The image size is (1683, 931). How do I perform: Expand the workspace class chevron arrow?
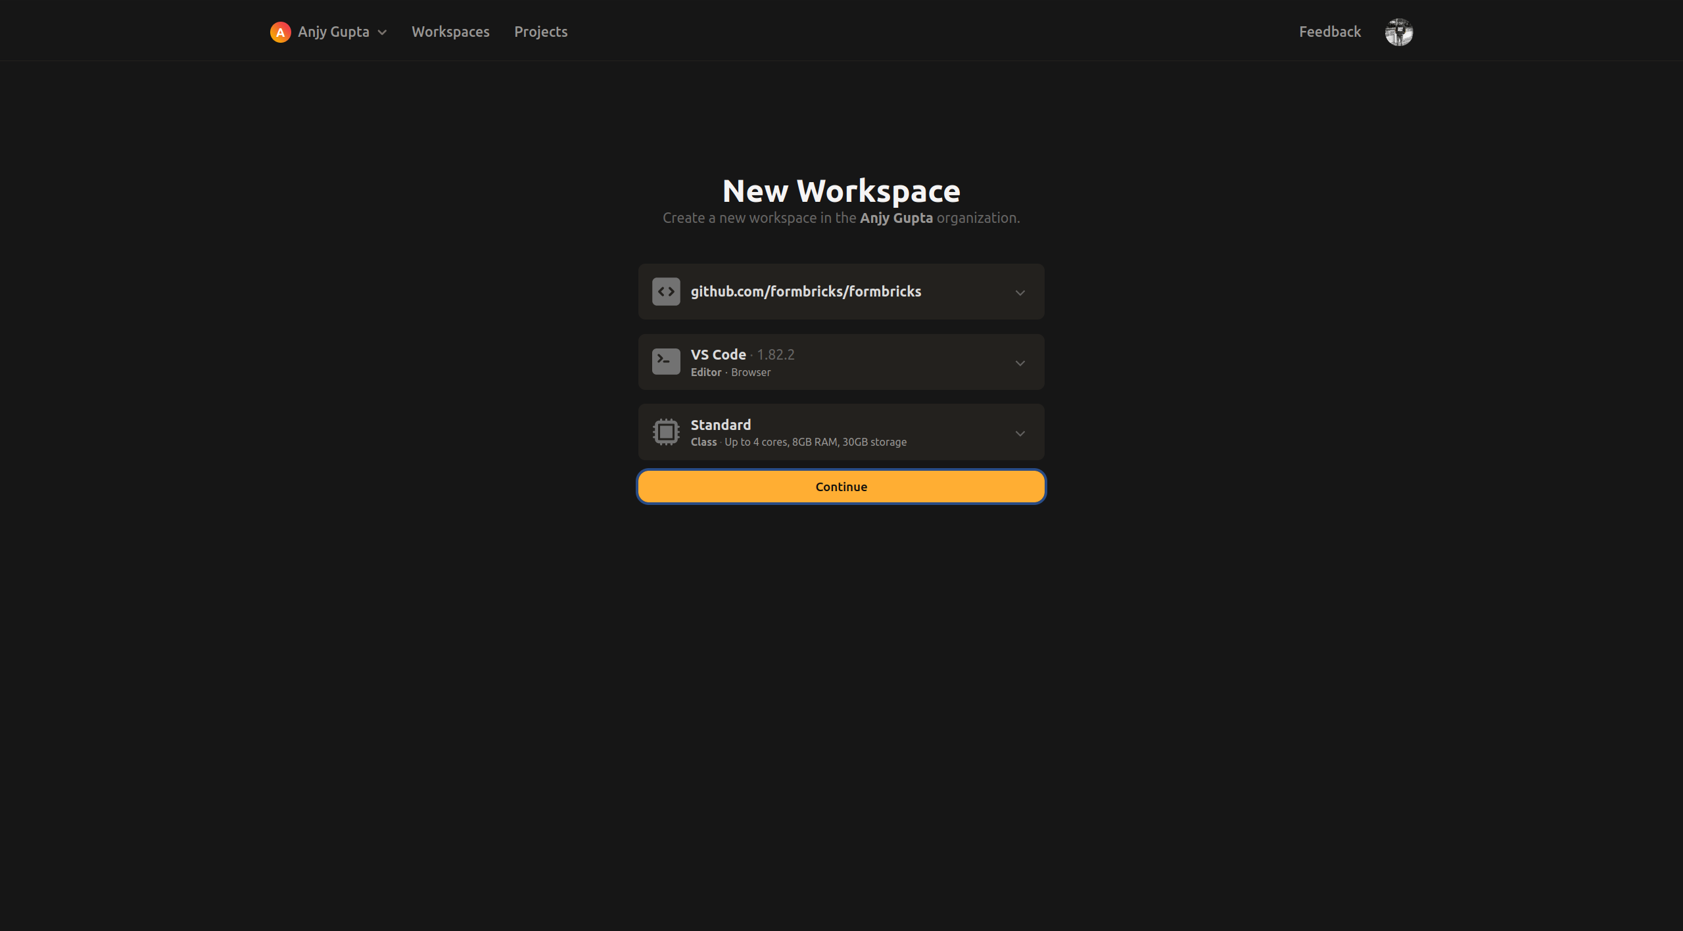(1020, 434)
